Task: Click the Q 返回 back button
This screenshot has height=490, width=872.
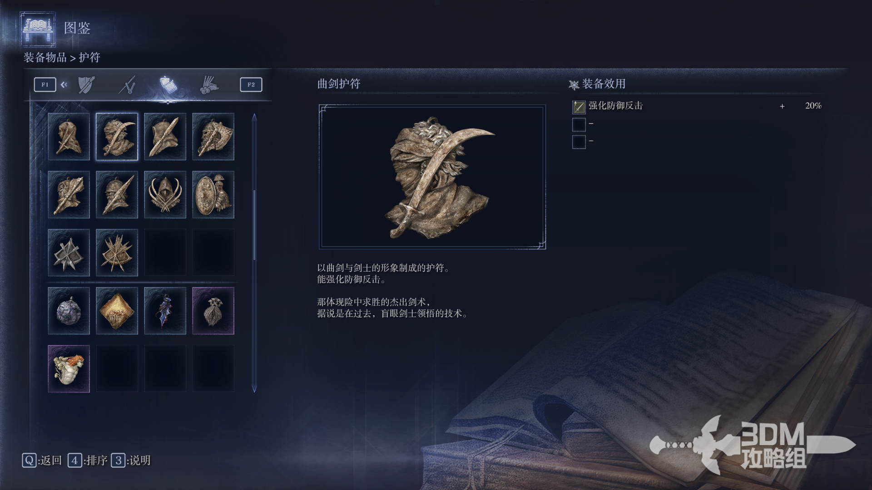Action: (x=42, y=461)
